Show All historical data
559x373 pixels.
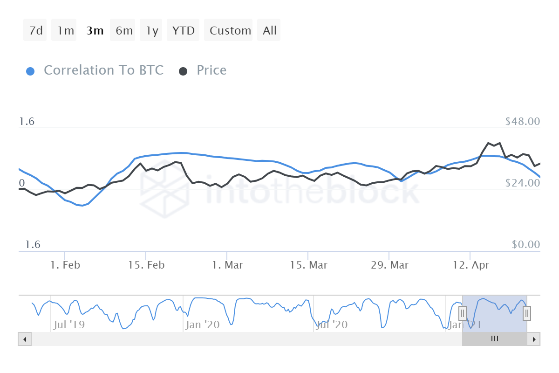pos(269,31)
